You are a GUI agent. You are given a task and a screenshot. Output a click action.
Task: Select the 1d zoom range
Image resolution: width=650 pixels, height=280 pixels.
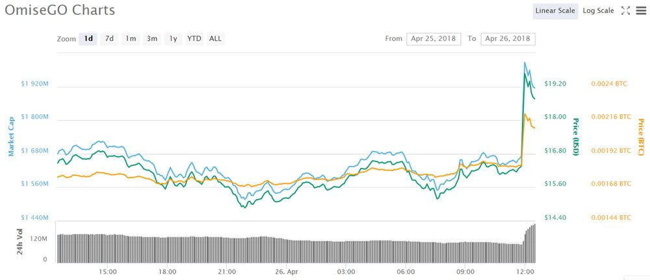[88, 39]
